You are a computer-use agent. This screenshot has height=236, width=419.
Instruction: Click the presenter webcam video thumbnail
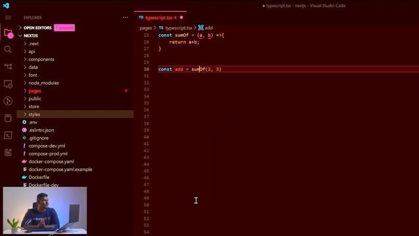coord(45,210)
